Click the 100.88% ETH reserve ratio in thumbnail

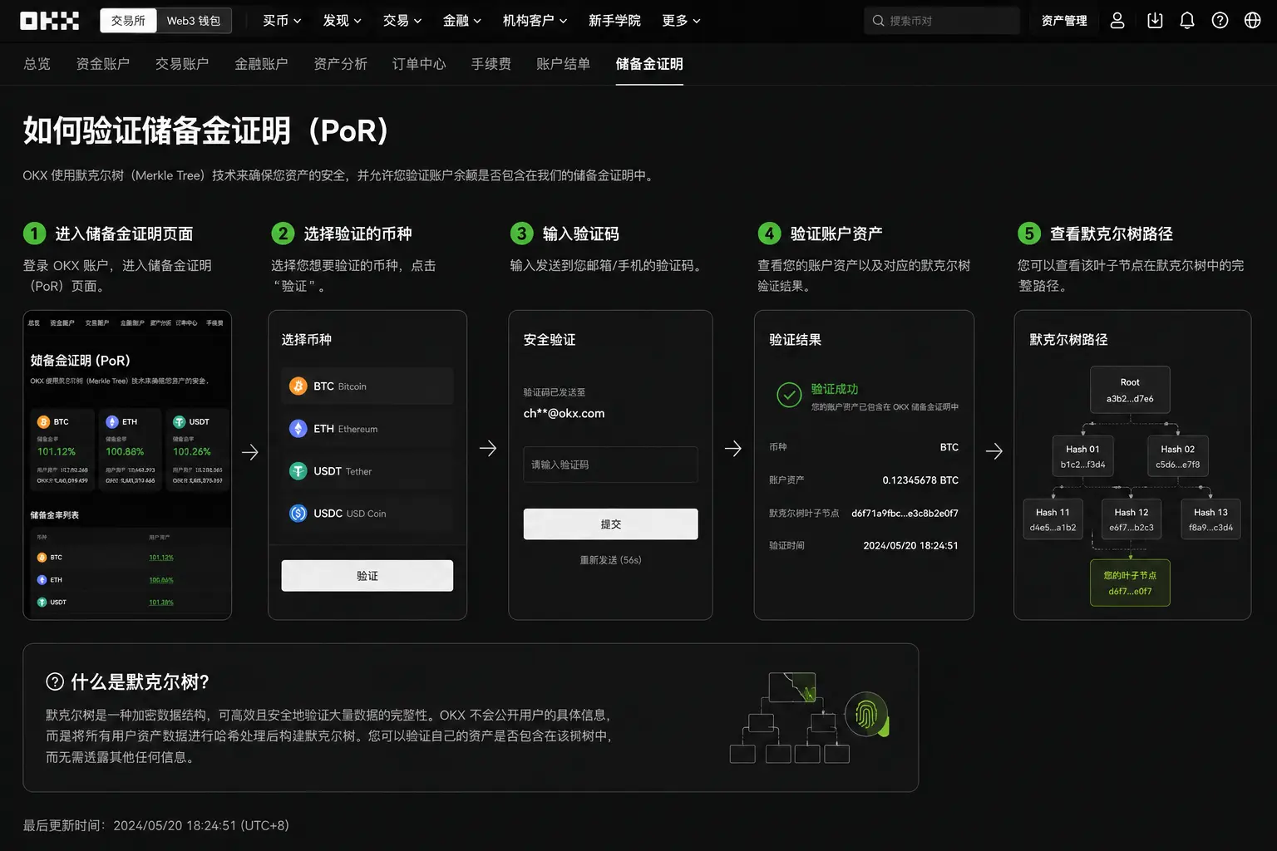pyautogui.click(x=125, y=451)
